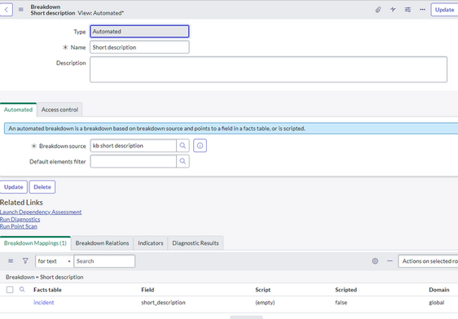Click the header Update button
The image size is (458, 319).
tap(444, 10)
